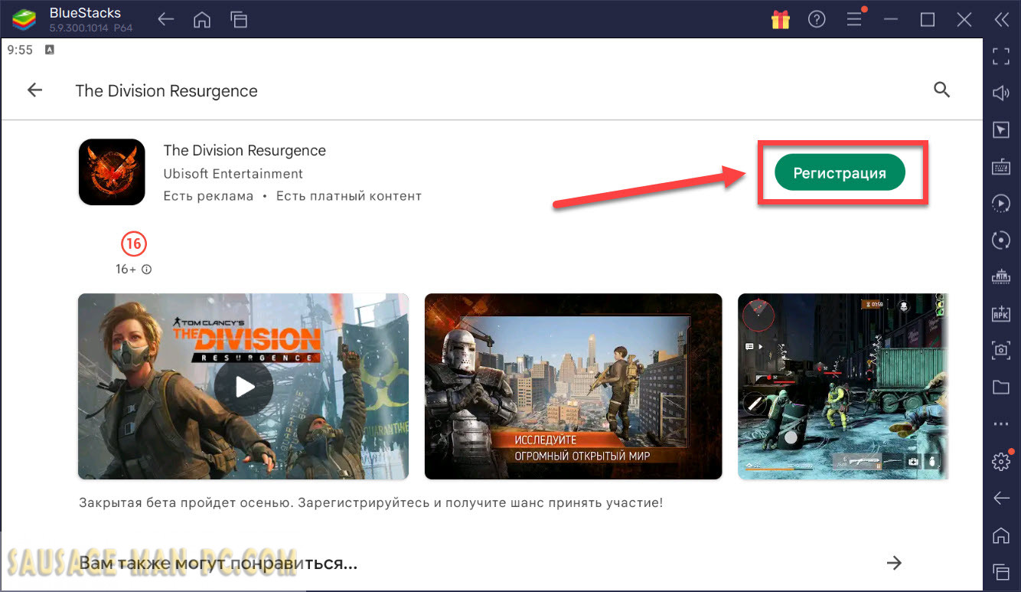Click the sidebar recent apps icon
This screenshot has height=592, width=1021.
(x=1001, y=571)
